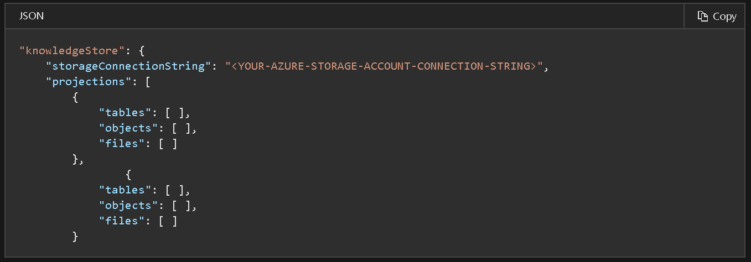Click the opening bracket after "projections"
Image resolution: width=751 pixels, height=262 pixels.
[148, 81]
